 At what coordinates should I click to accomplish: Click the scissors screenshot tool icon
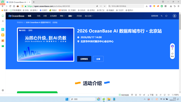point(147,6)
